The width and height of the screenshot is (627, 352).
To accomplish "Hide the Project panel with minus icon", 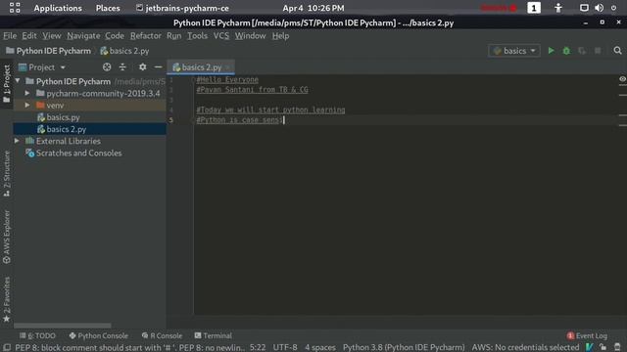I will click(x=158, y=67).
